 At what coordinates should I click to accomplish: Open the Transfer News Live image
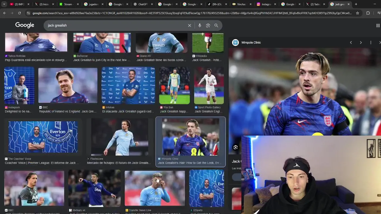pos(155,188)
